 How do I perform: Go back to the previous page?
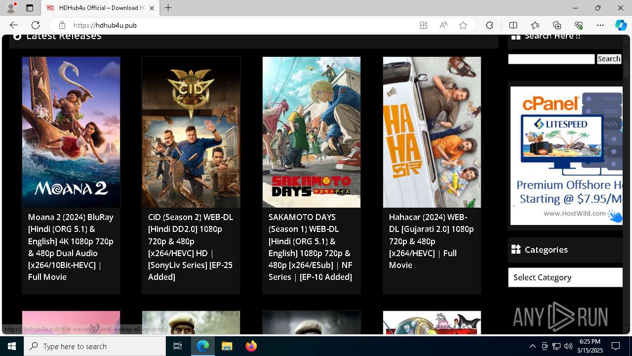(14, 25)
